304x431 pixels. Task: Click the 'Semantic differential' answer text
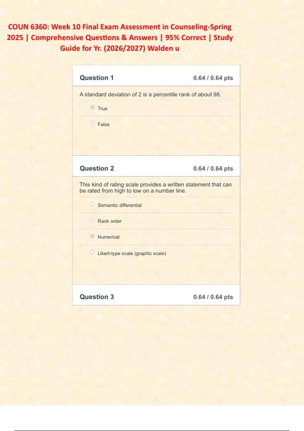click(x=120, y=205)
